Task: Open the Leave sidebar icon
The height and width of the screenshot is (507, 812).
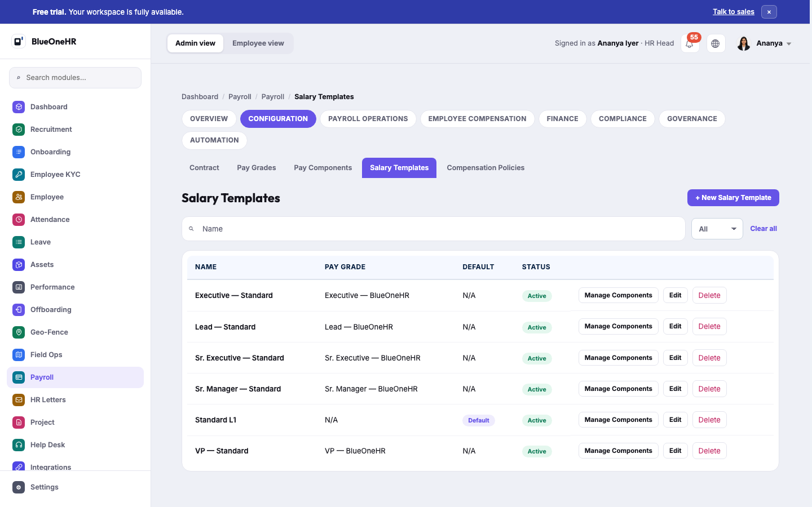Action: coord(19,242)
